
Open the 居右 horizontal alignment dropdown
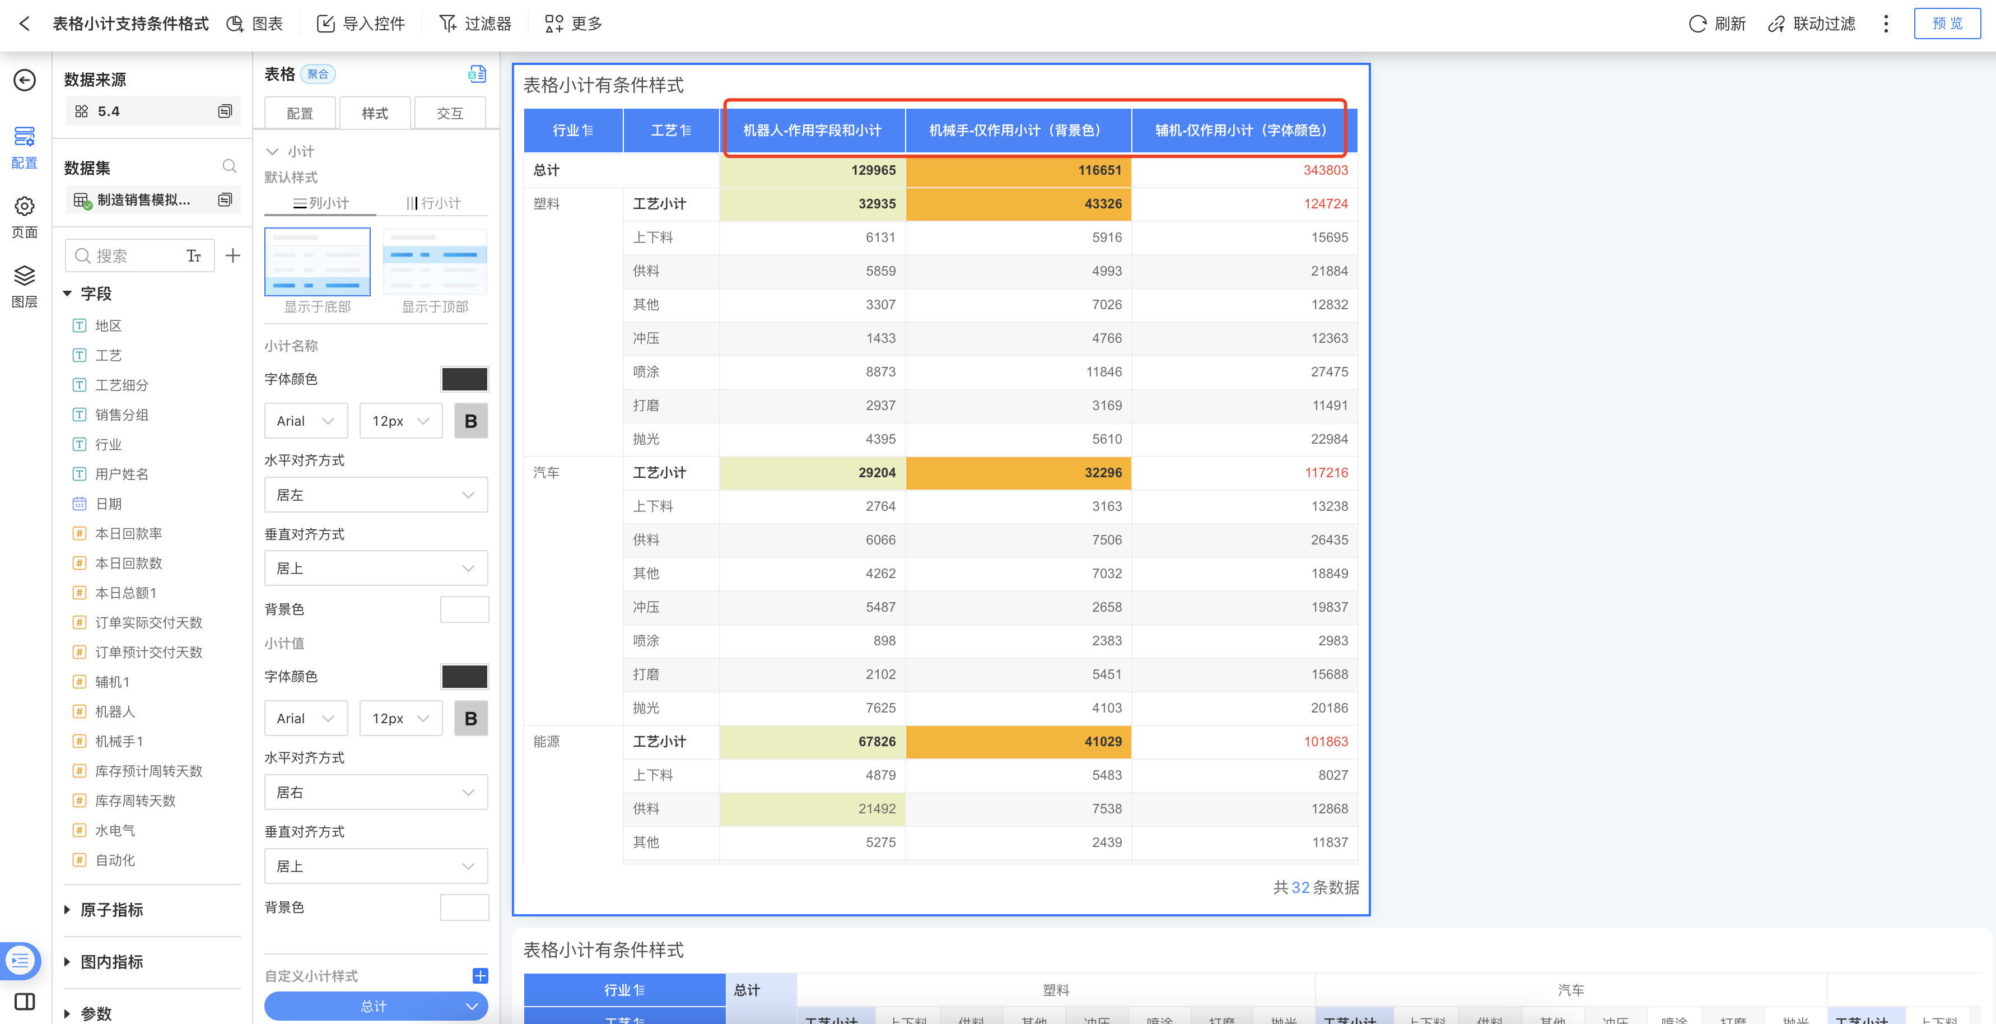376,792
